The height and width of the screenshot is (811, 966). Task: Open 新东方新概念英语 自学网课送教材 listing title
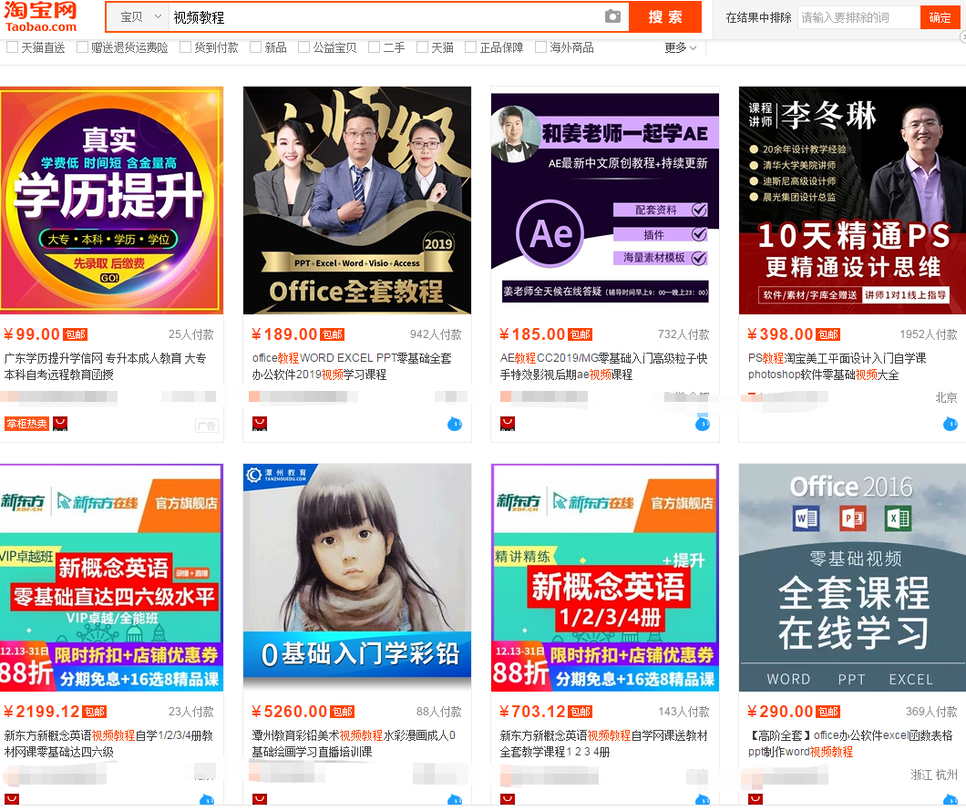(603, 744)
